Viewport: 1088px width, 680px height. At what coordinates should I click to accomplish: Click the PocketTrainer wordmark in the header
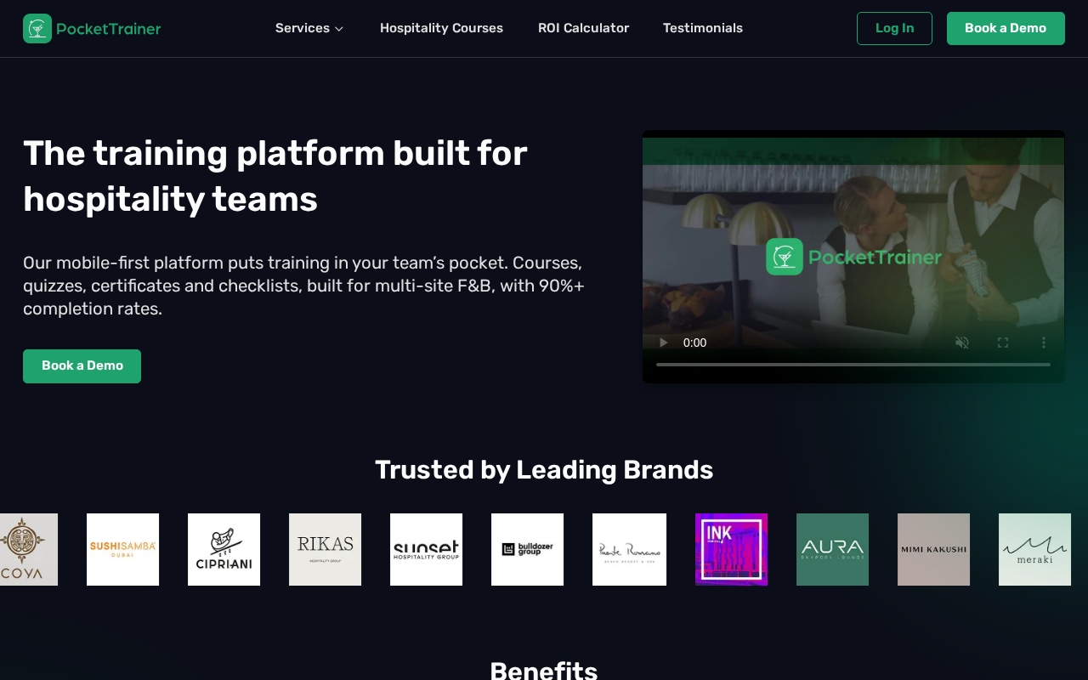(108, 29)
